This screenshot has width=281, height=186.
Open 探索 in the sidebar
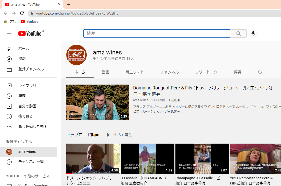coord(29,59)
